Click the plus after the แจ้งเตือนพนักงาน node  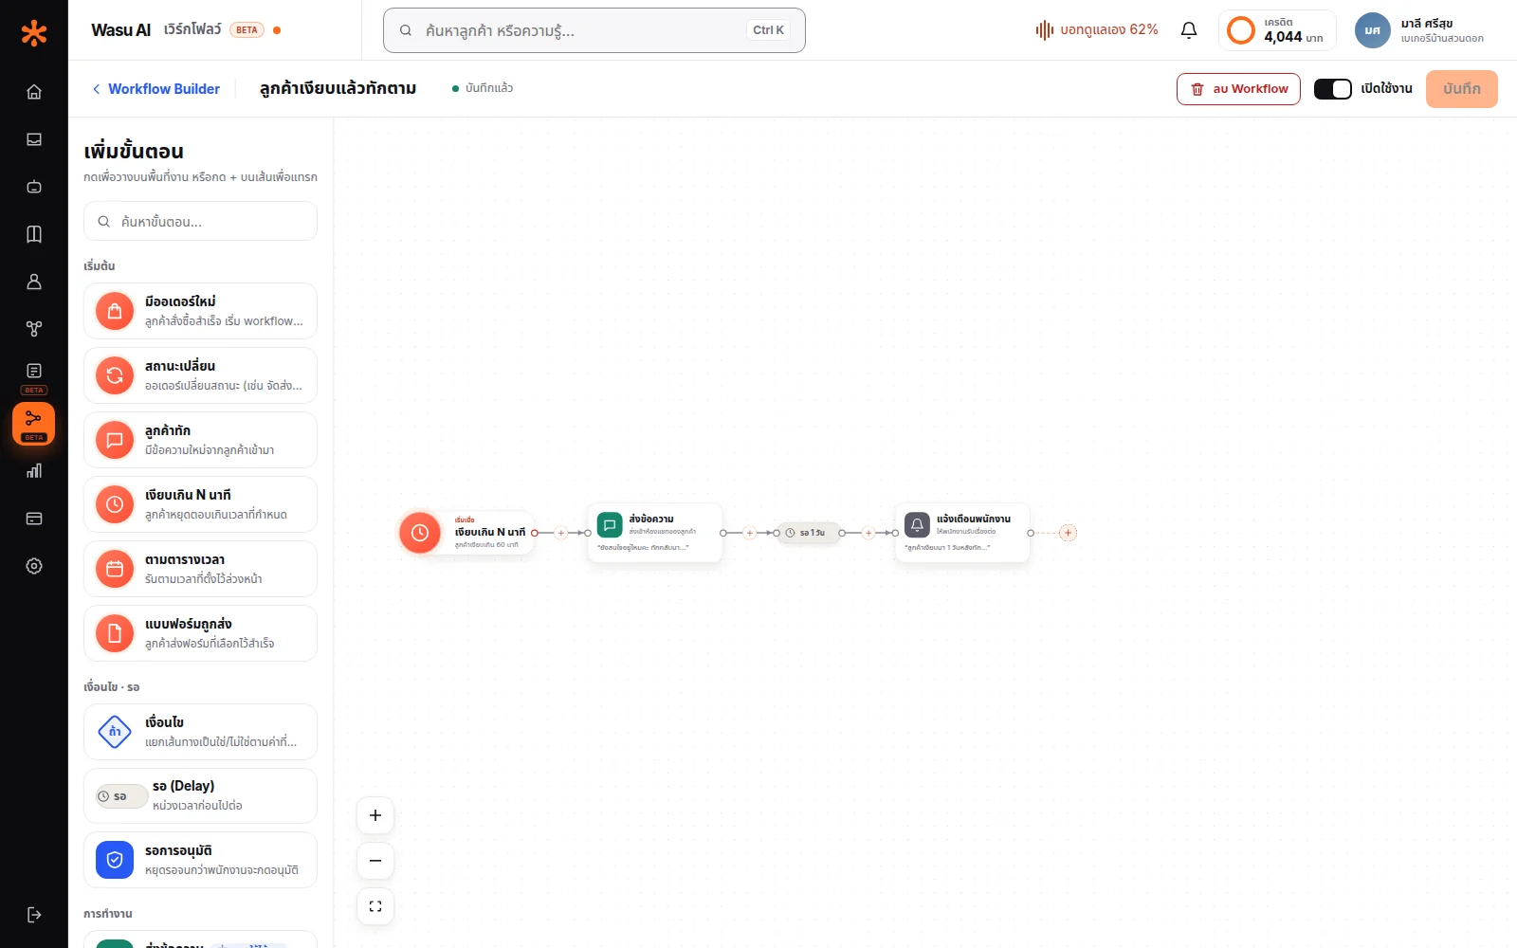[1069, 533]
